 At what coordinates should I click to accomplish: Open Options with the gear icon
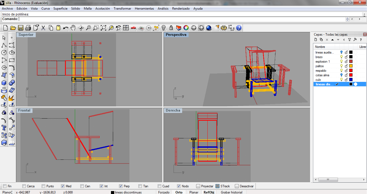[224, 28]
